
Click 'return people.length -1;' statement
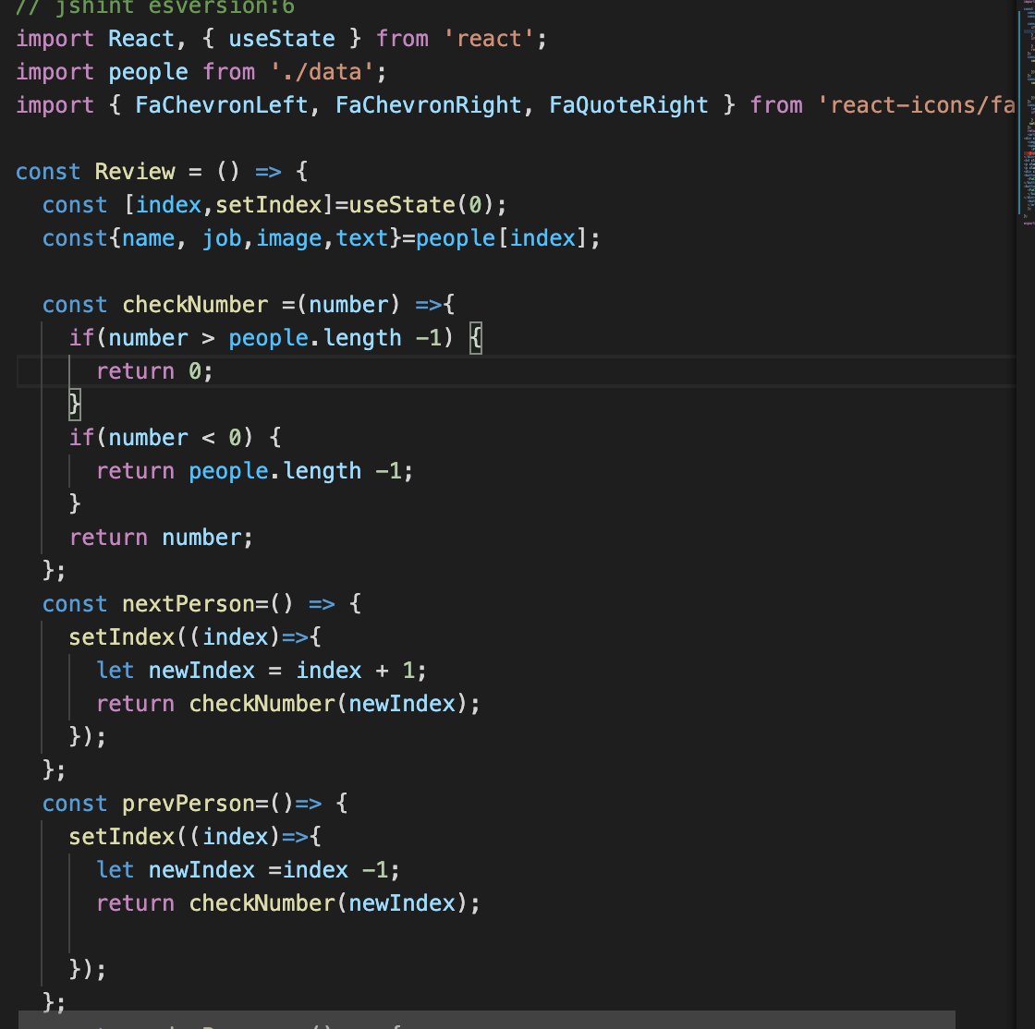click(255, 470)
